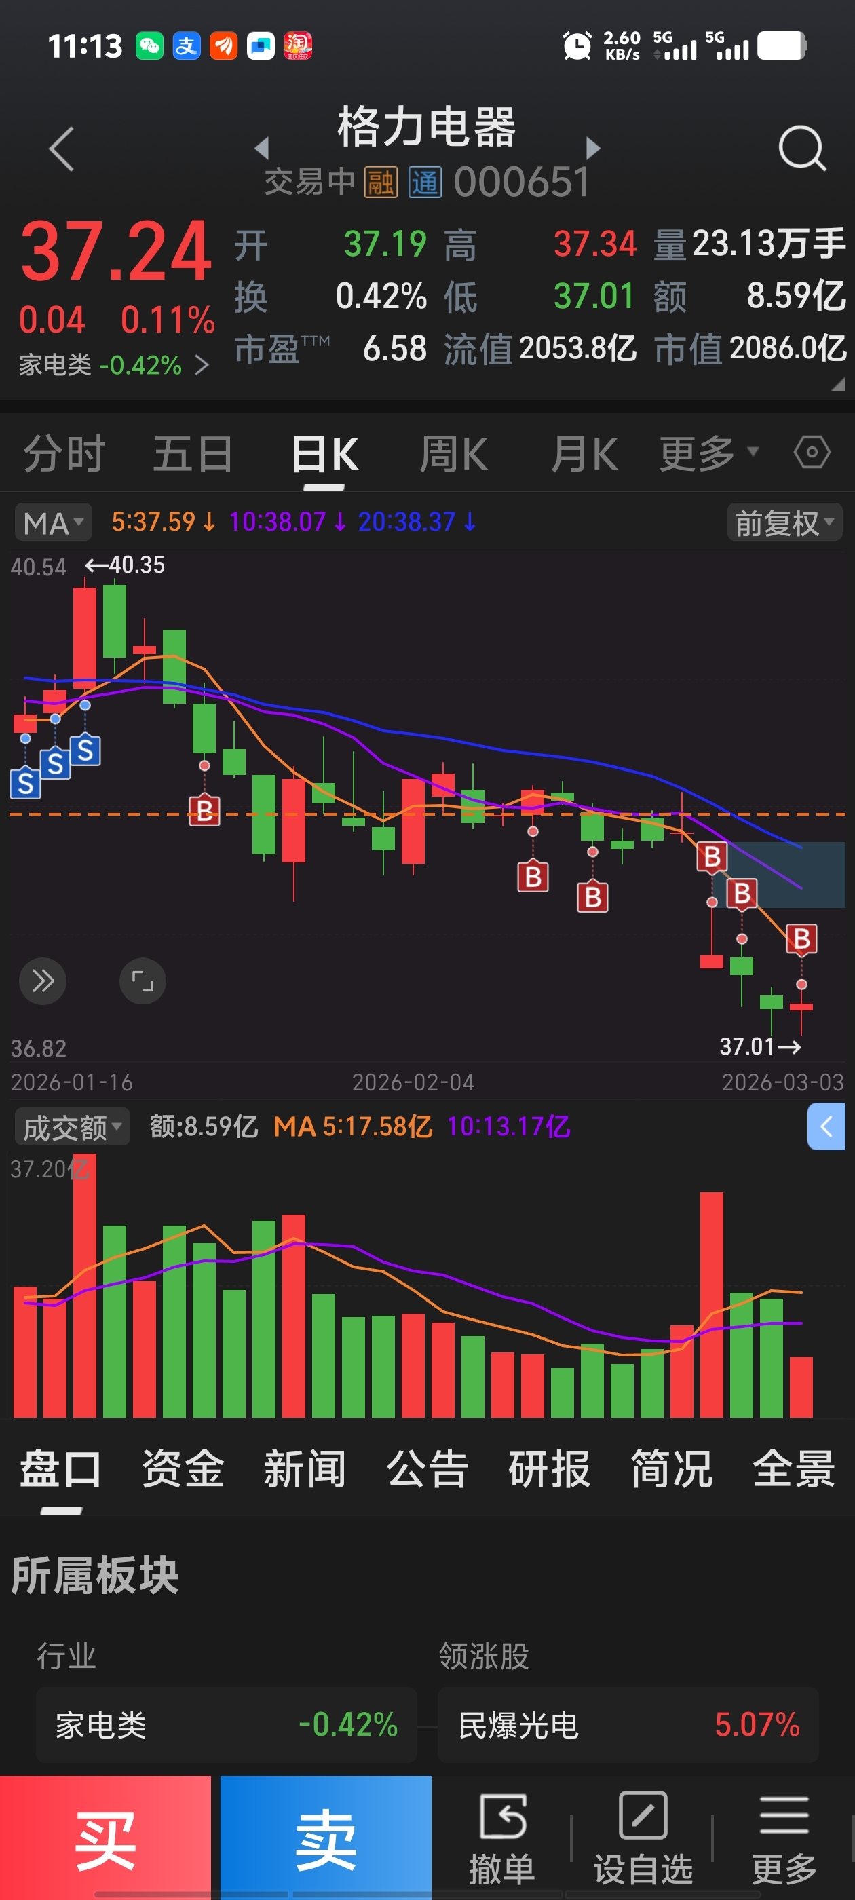Screen dimensions: 855x1900
Task: Tap the B buy marker near orange dashed line
Action: (204, 811)
